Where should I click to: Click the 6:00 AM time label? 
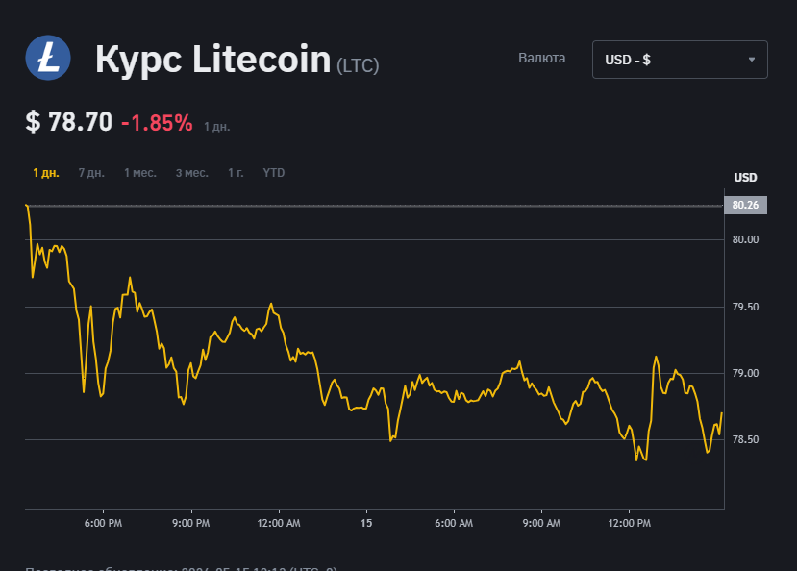(454, 523)
